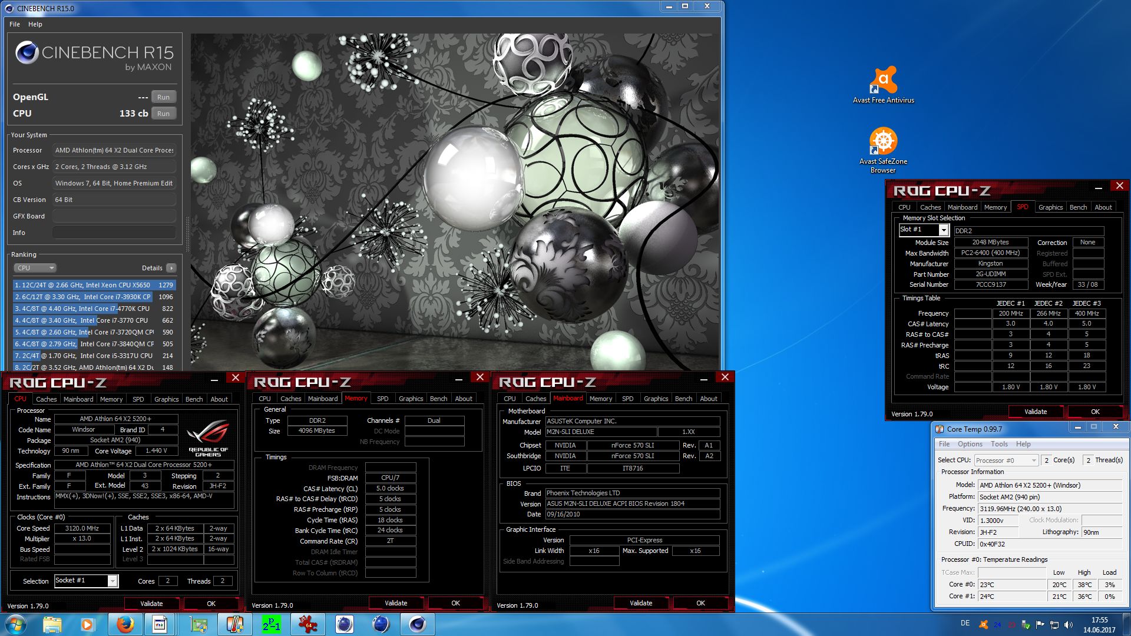This screenshot has height=636, width=1131.
Task: Click the Details arrow in Ranking
Action: (x=171, y=268)
